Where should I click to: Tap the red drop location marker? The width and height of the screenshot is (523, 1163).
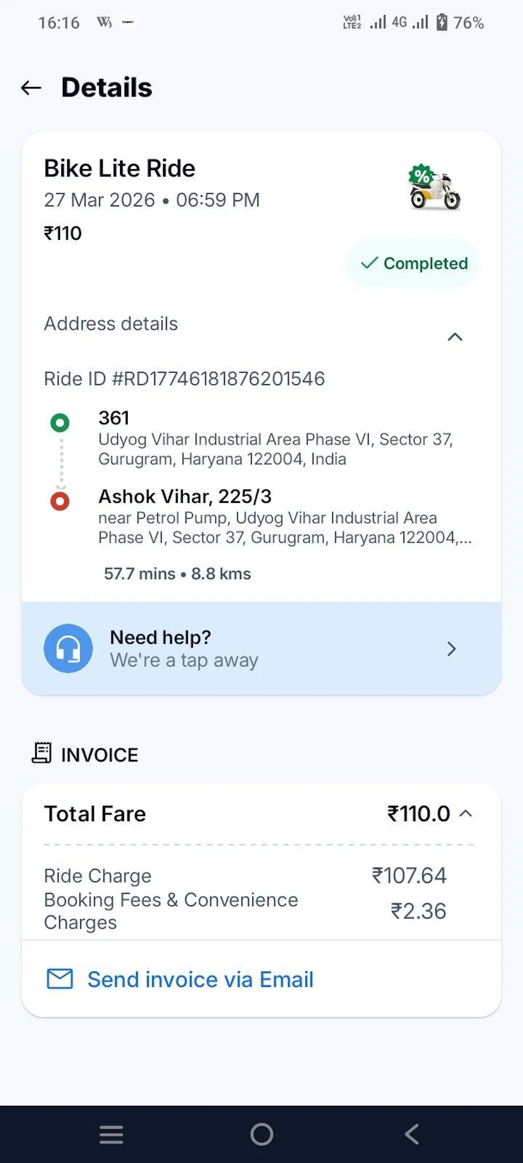pyautogui.click(x=60, y=501)
